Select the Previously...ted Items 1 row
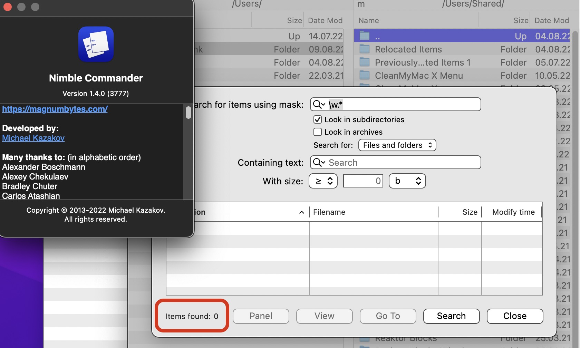The width and height of the screenshot is (580, 348). [463, 62]
